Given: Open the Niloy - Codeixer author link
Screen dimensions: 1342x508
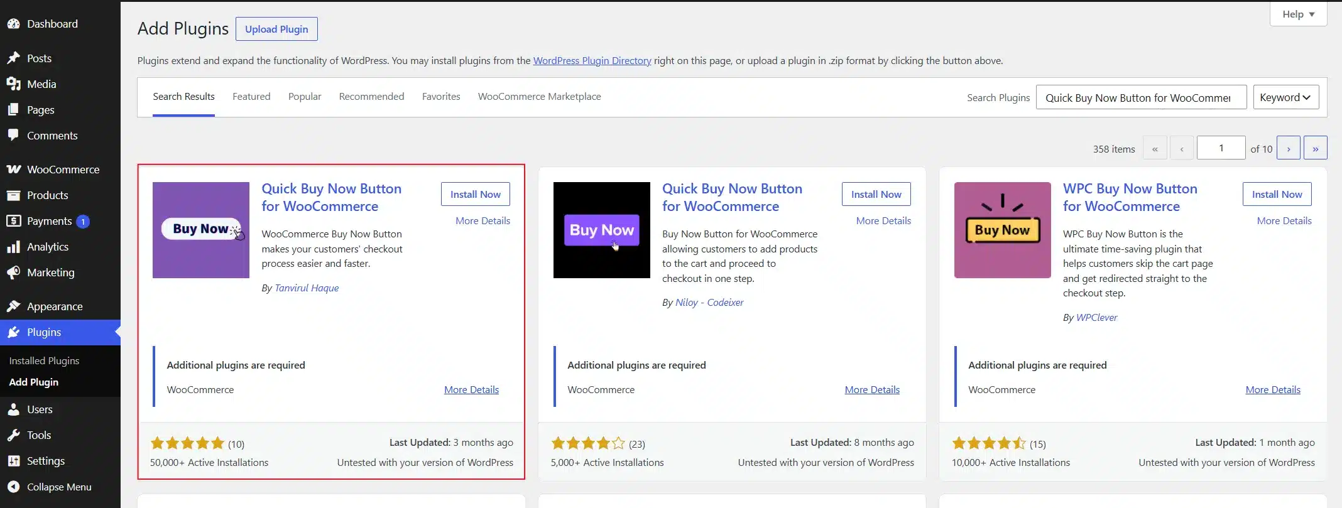Looking at the screenshot, I should pyautogui.click(x=709, y=303).
